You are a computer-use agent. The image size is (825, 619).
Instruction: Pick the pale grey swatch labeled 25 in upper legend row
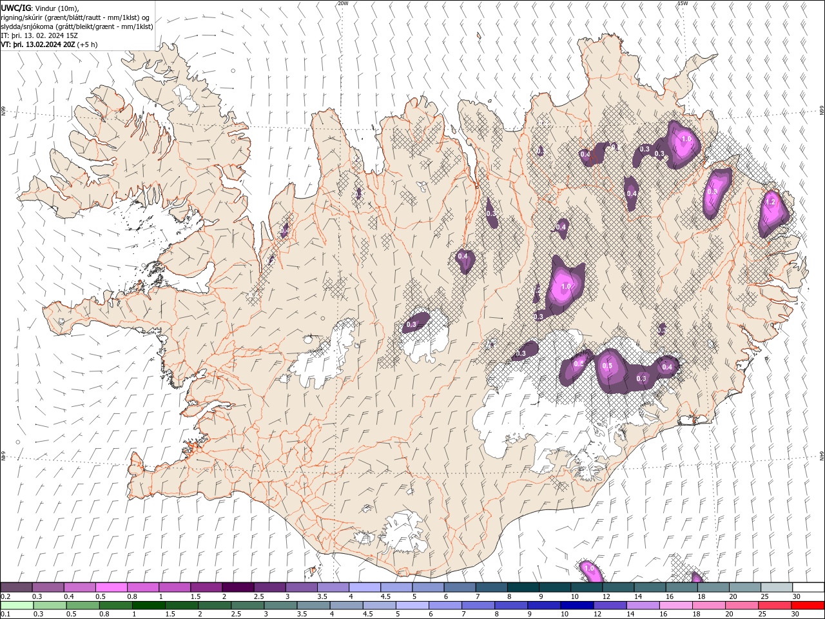777,587
